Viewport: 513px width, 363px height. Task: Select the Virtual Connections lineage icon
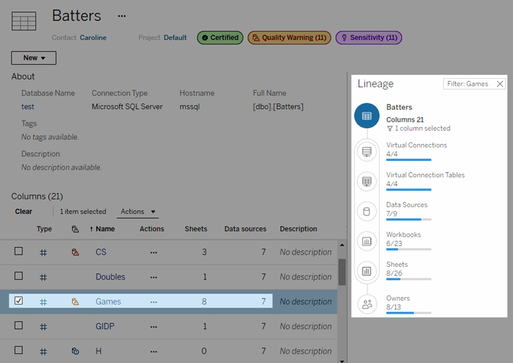point(367,151)
